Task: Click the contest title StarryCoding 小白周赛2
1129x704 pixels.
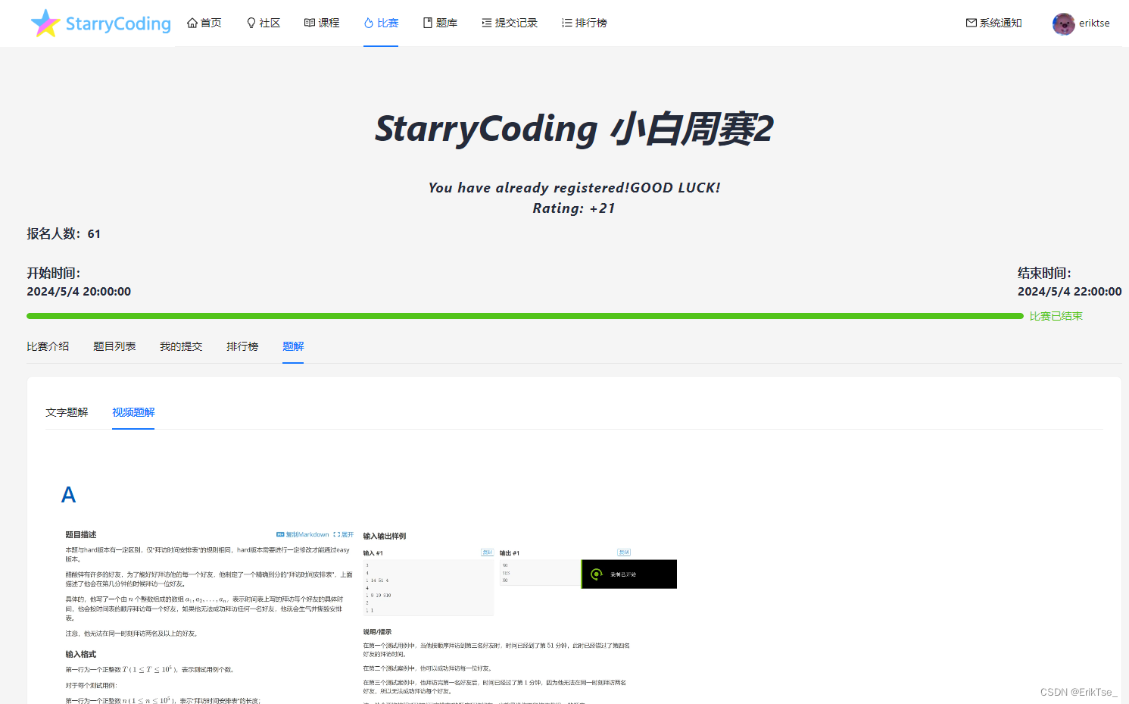Action: click(x=574, y=128)
